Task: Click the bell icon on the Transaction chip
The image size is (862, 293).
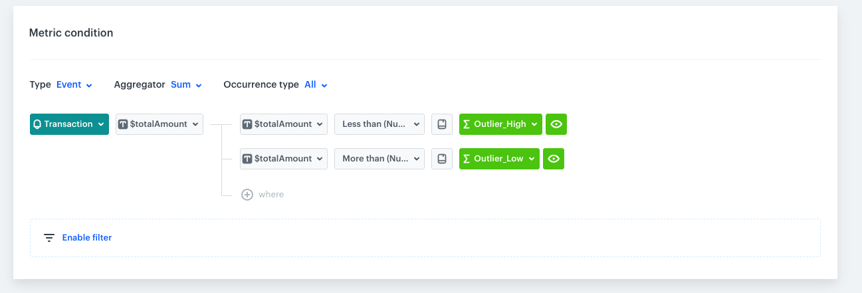Action: point(37,124)
